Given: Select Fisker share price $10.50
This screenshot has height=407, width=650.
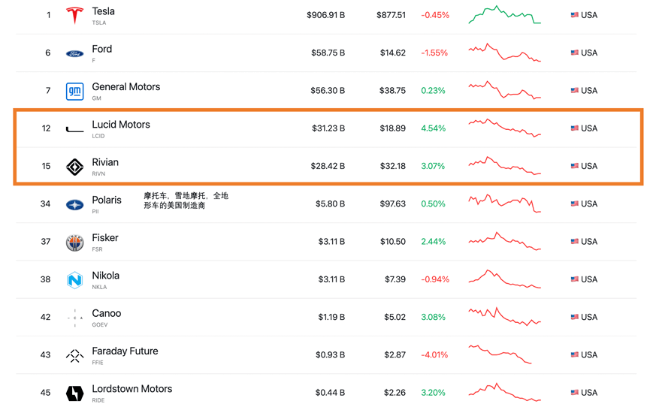Looking at the screenshot, I should coord(392,241).
